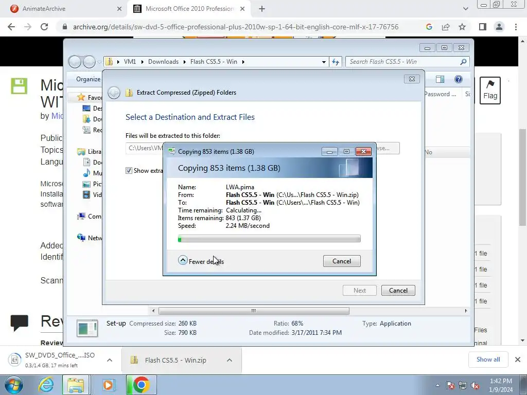527x395 pixels.
Task: Click the extraction destination path field
Action: (145, 148)
